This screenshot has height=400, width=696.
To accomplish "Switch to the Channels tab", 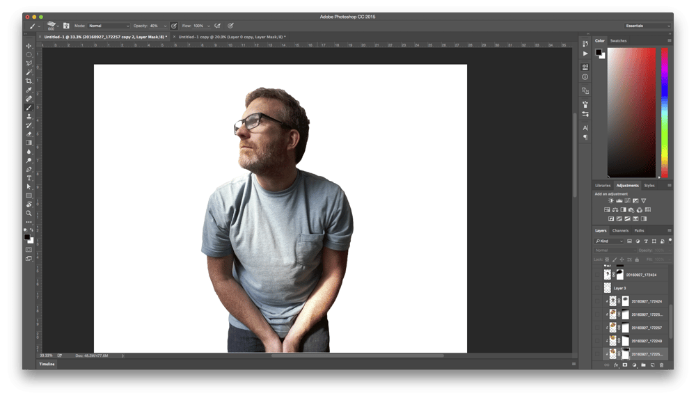I will coord(620,230).
